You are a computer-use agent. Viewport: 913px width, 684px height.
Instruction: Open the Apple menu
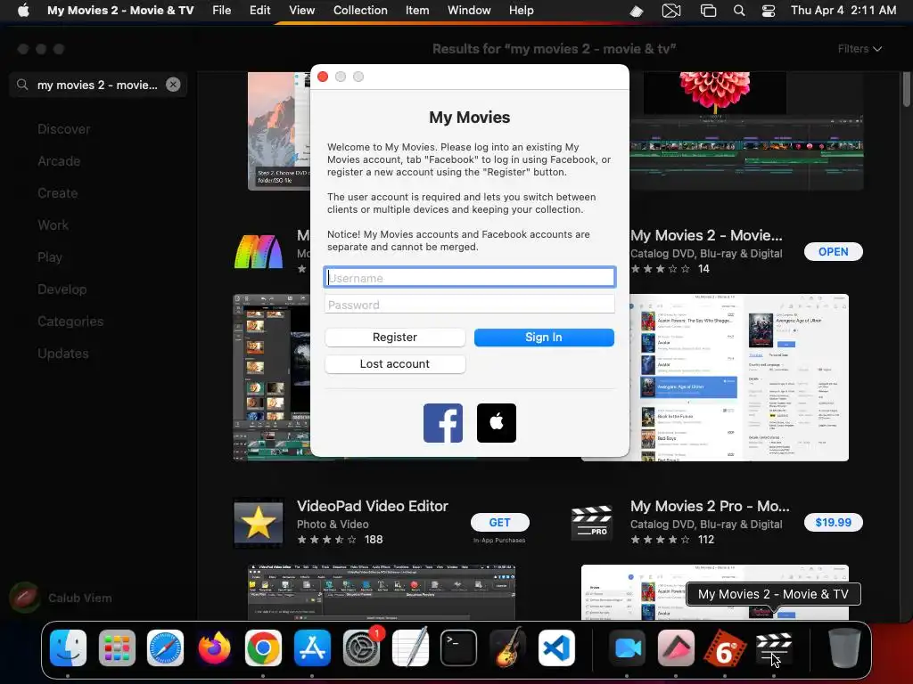(23, 11)
